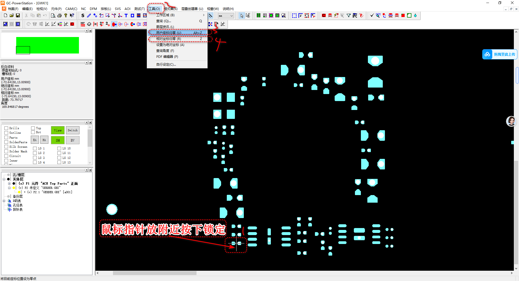Toggle the Outline checkbox

tap(6, 133)
